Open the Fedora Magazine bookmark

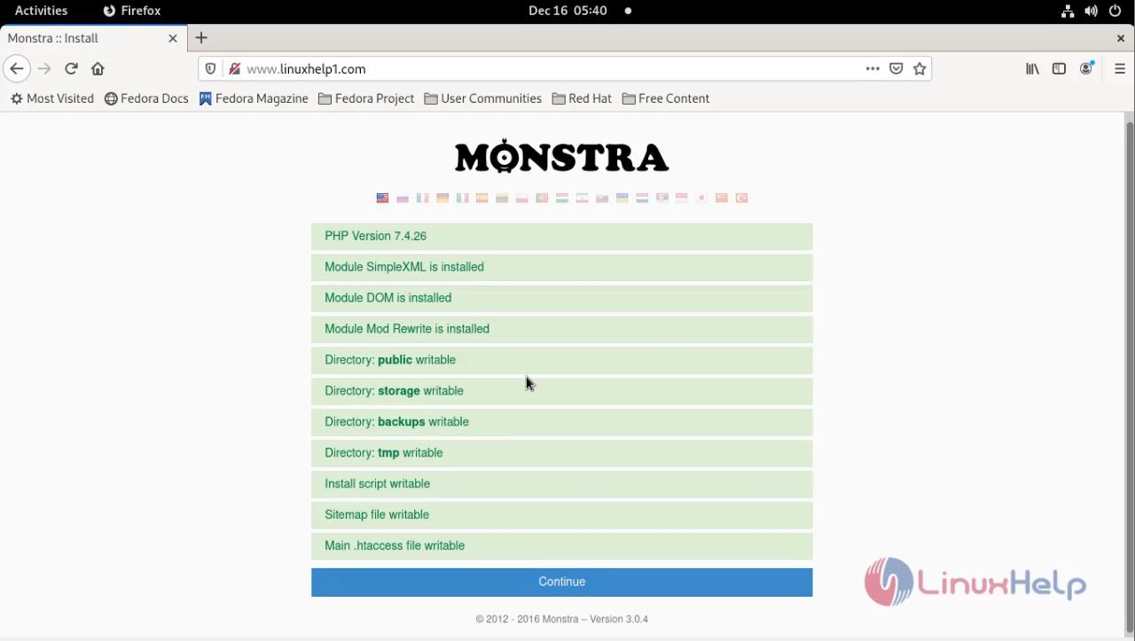[x=254, y=98]
